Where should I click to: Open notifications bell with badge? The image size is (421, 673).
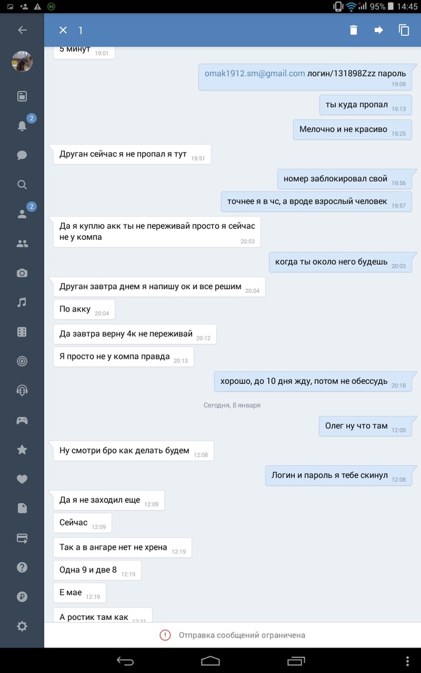(x=22, y=125)
